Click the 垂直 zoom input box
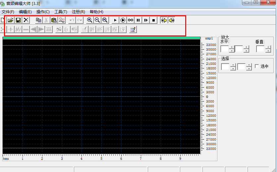Screen dimensions: 277x172 coord(260,49)
